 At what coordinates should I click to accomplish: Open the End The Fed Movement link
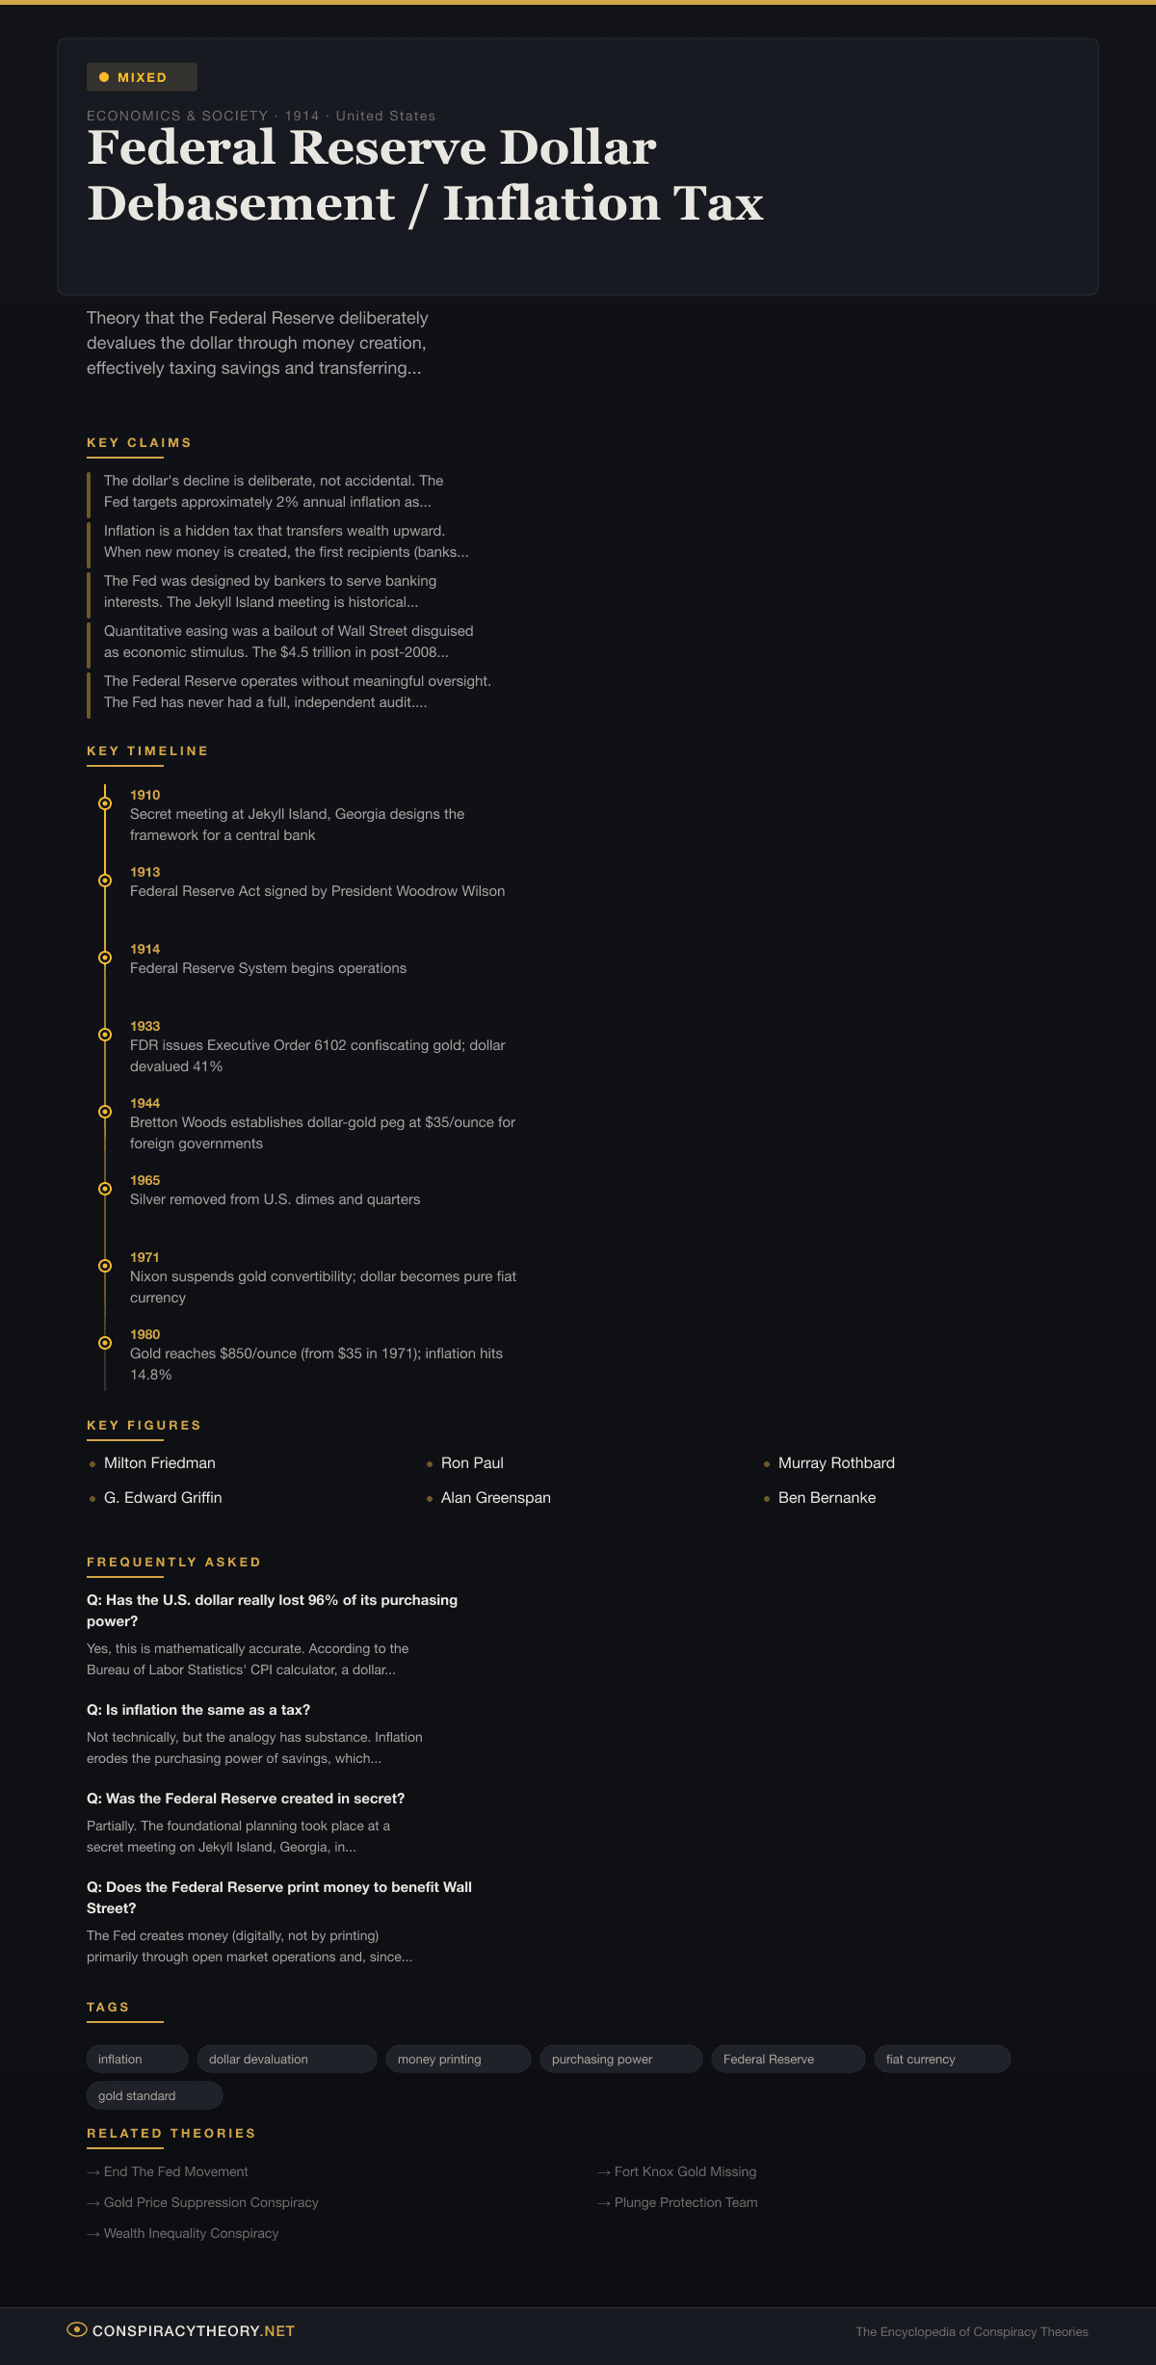coord(175,2171)
